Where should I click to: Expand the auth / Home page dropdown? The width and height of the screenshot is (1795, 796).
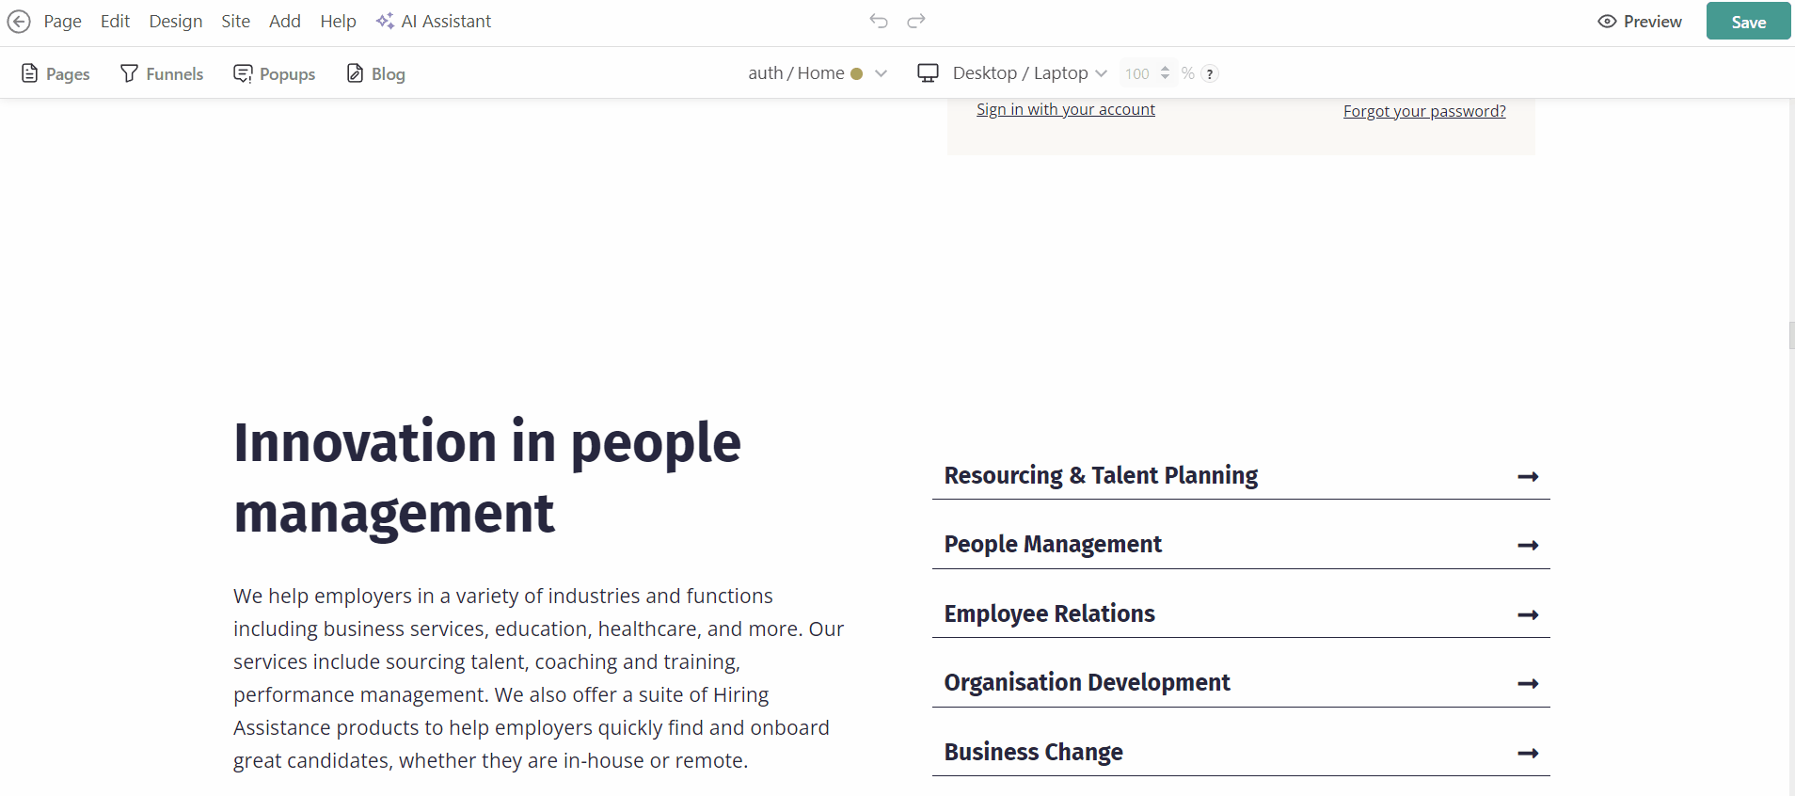(x=881, y=73)
